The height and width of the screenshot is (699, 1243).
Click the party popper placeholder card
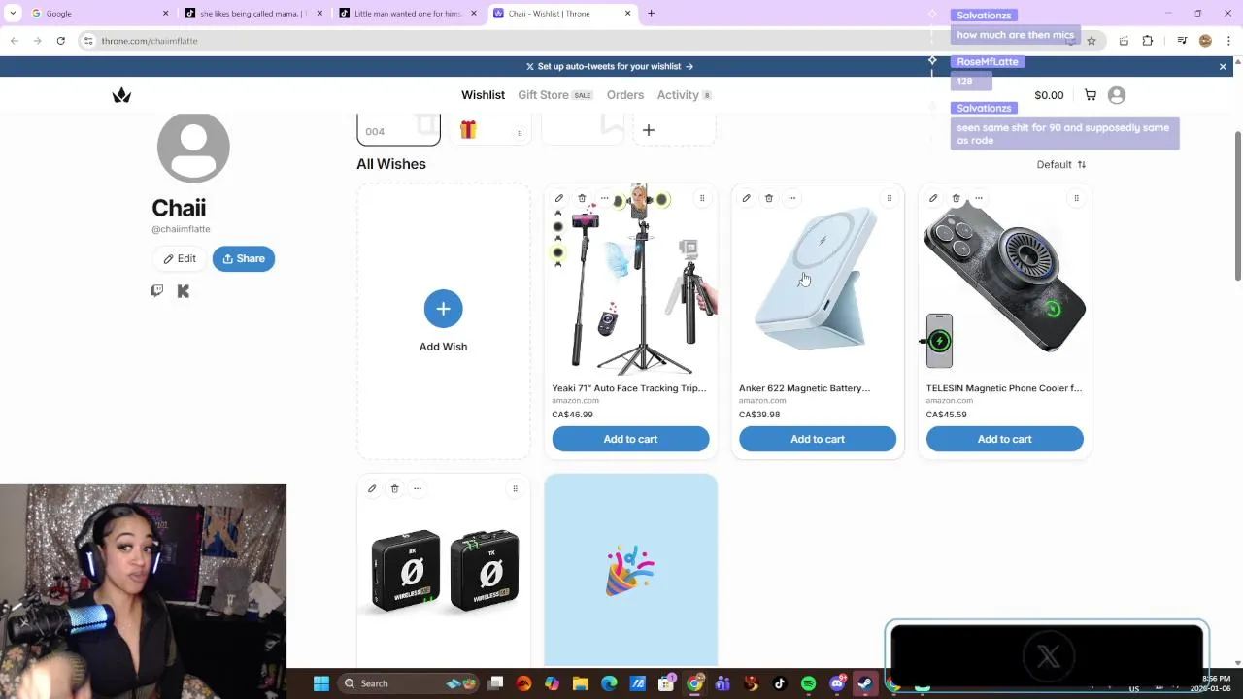pos(630,570)
